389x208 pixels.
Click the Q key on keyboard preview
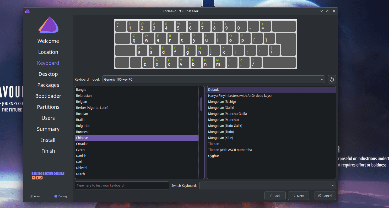137,38
